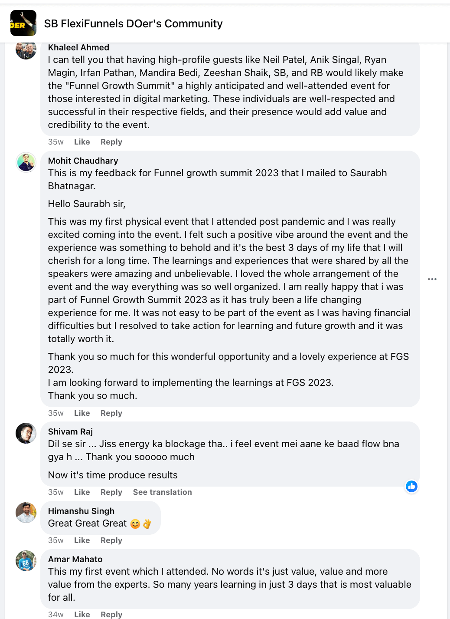Reply to Khaleel Ahmed's comment
450x619 pixels.
tap(111, 142)
